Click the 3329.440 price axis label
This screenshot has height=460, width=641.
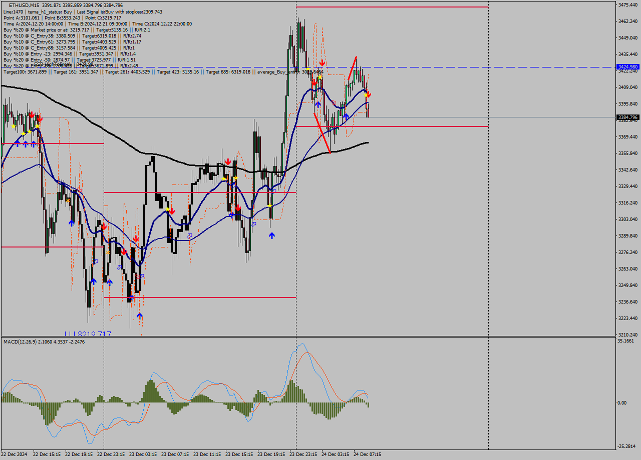pos(628,186)
